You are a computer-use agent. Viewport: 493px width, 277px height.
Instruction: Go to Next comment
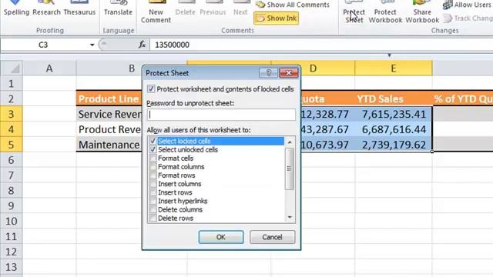[240, 8]
